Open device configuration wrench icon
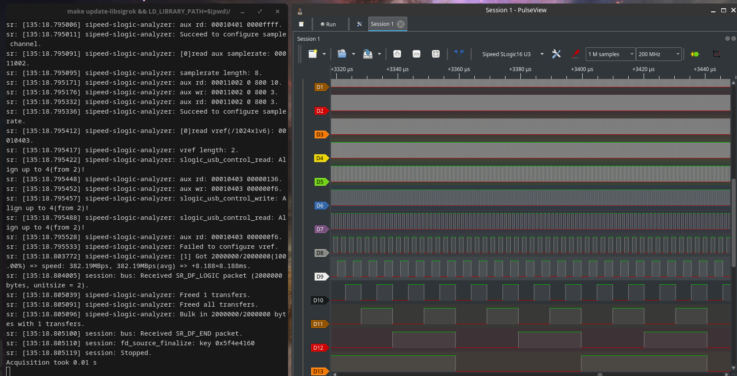This screenshot has height=376, width=737. click(x=556, y=54)
